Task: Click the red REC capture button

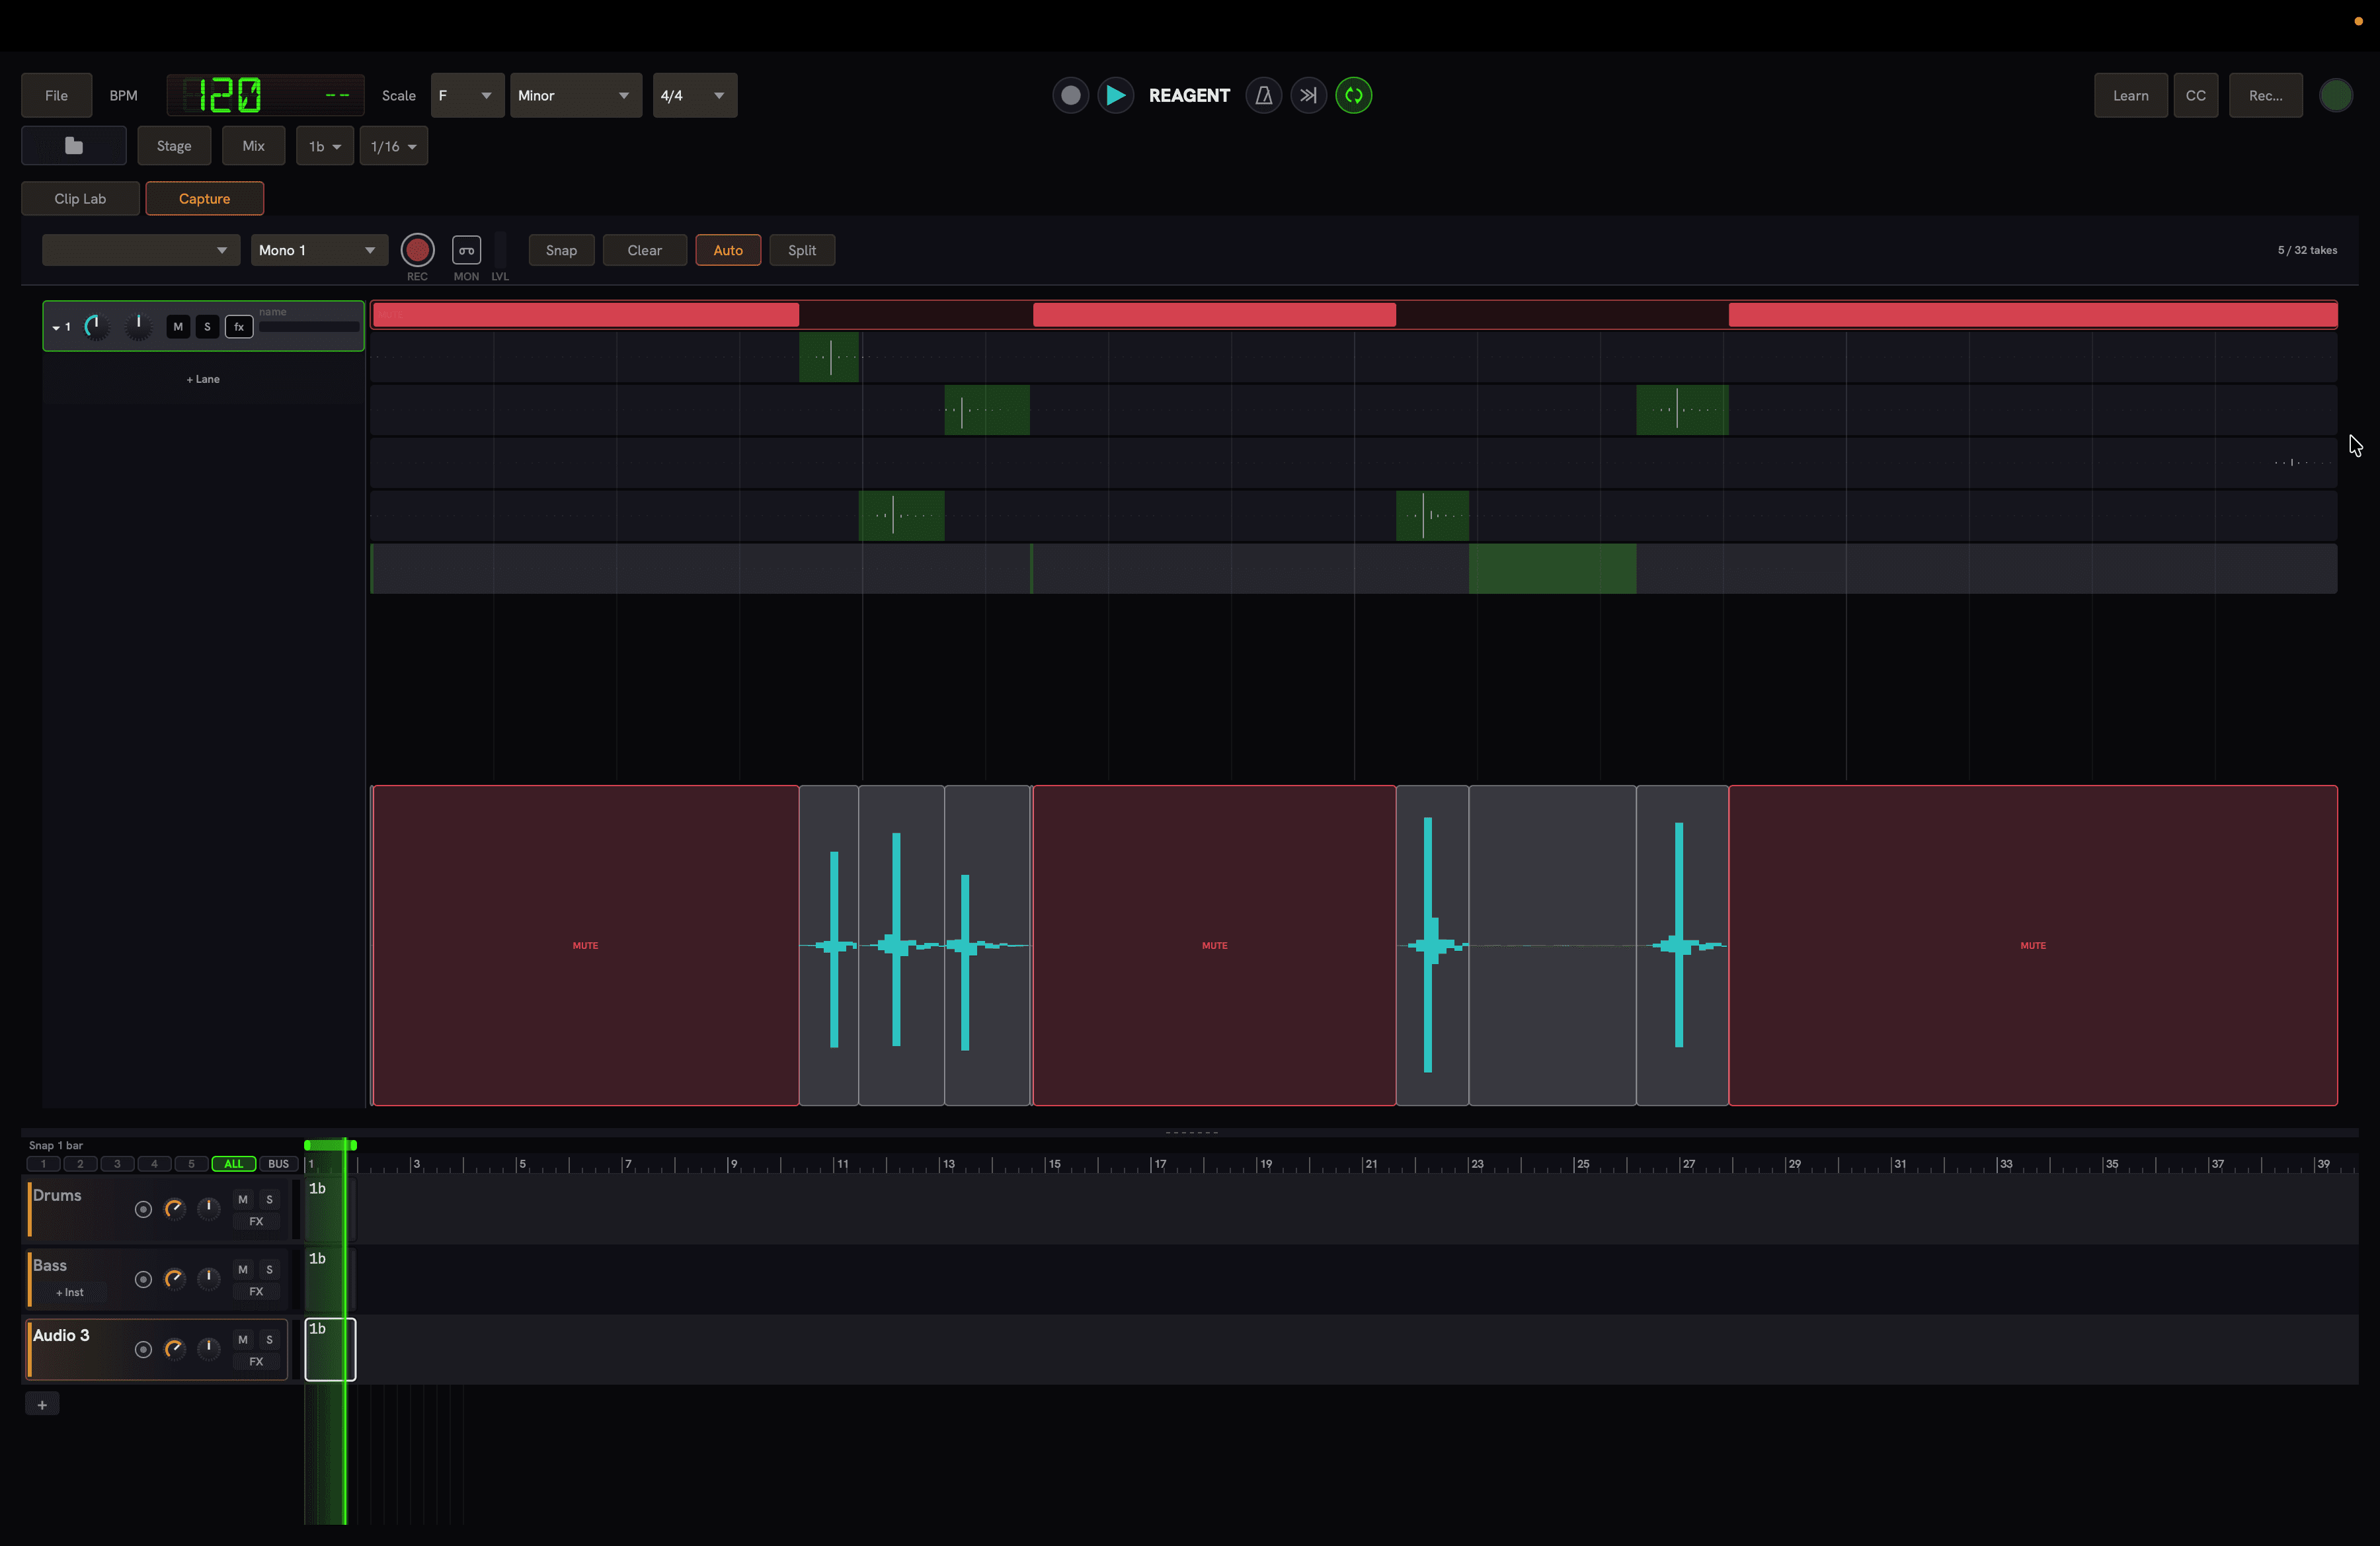Action: tap(417, 250)
